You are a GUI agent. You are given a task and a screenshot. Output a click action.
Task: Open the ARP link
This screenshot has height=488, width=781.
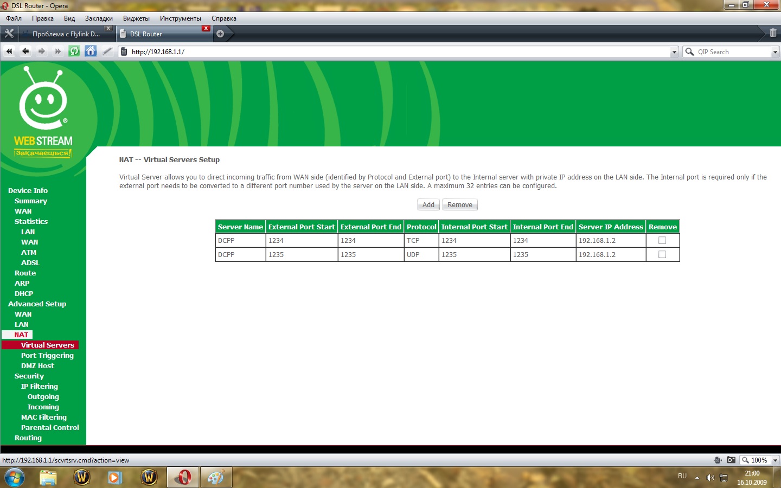[x=22, y=284]
